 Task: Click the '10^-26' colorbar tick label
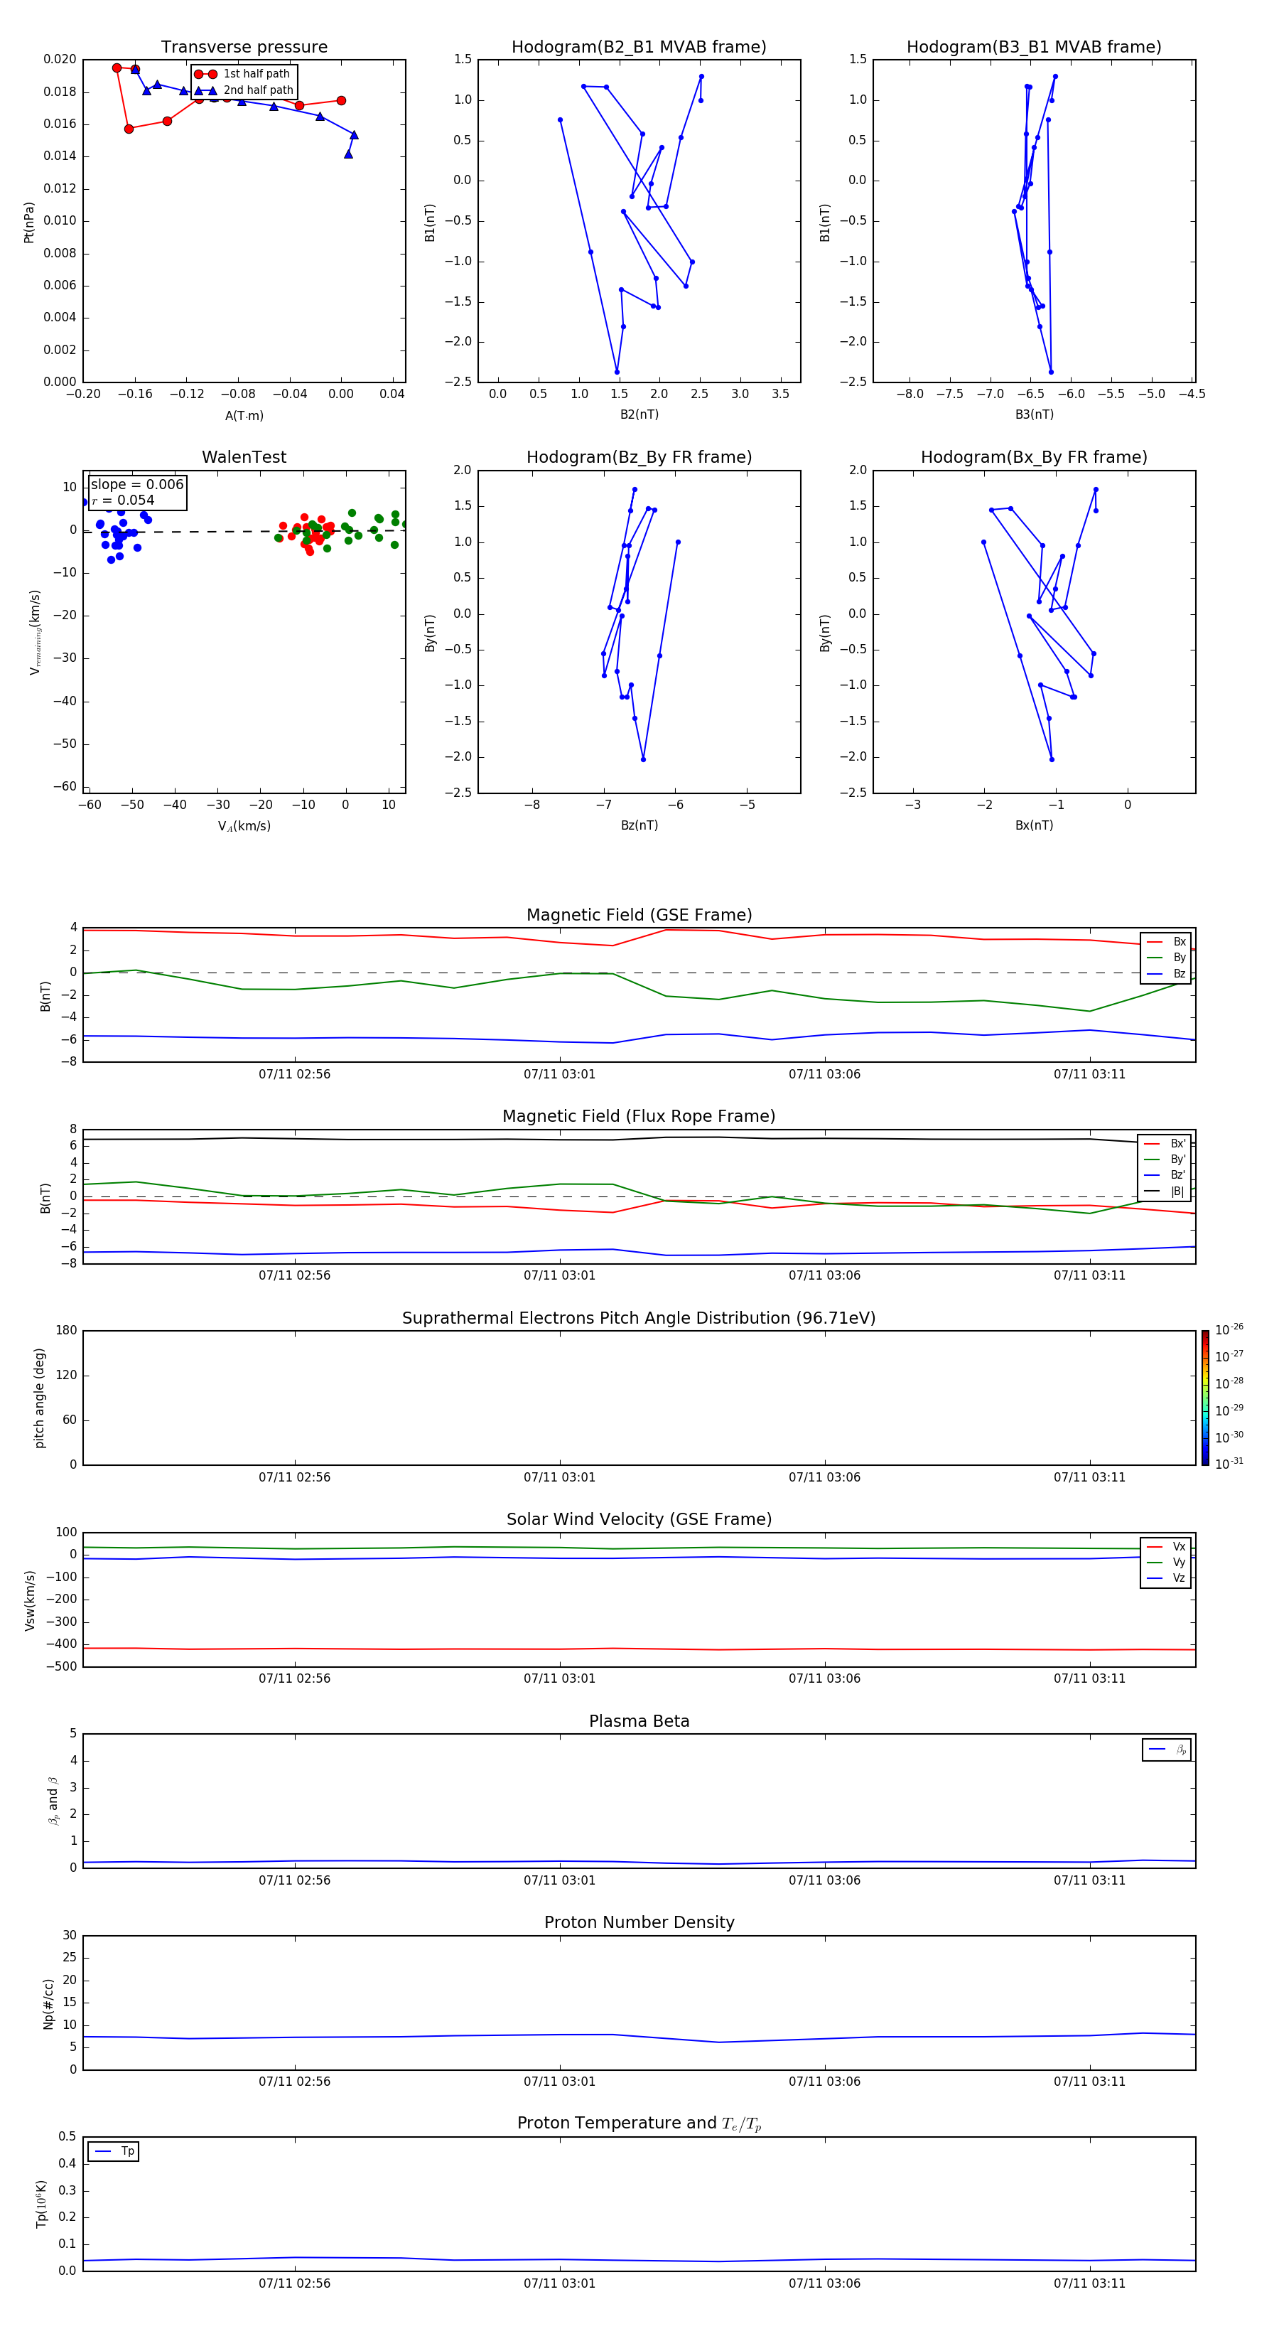pyautogui.click(x=1229, y=1329)
